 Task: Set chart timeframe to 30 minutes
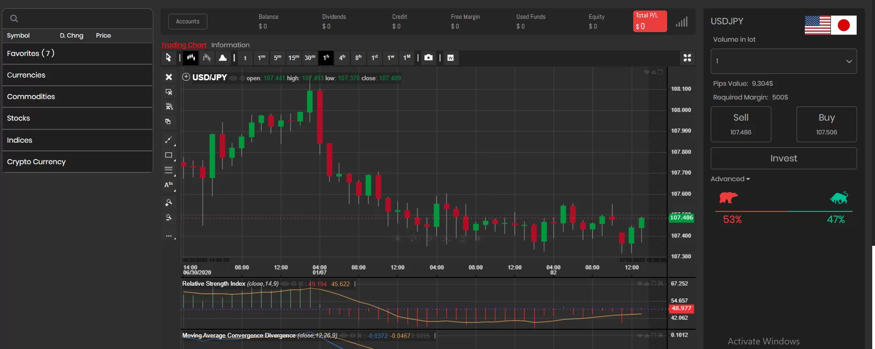click(x=310, y=58)
